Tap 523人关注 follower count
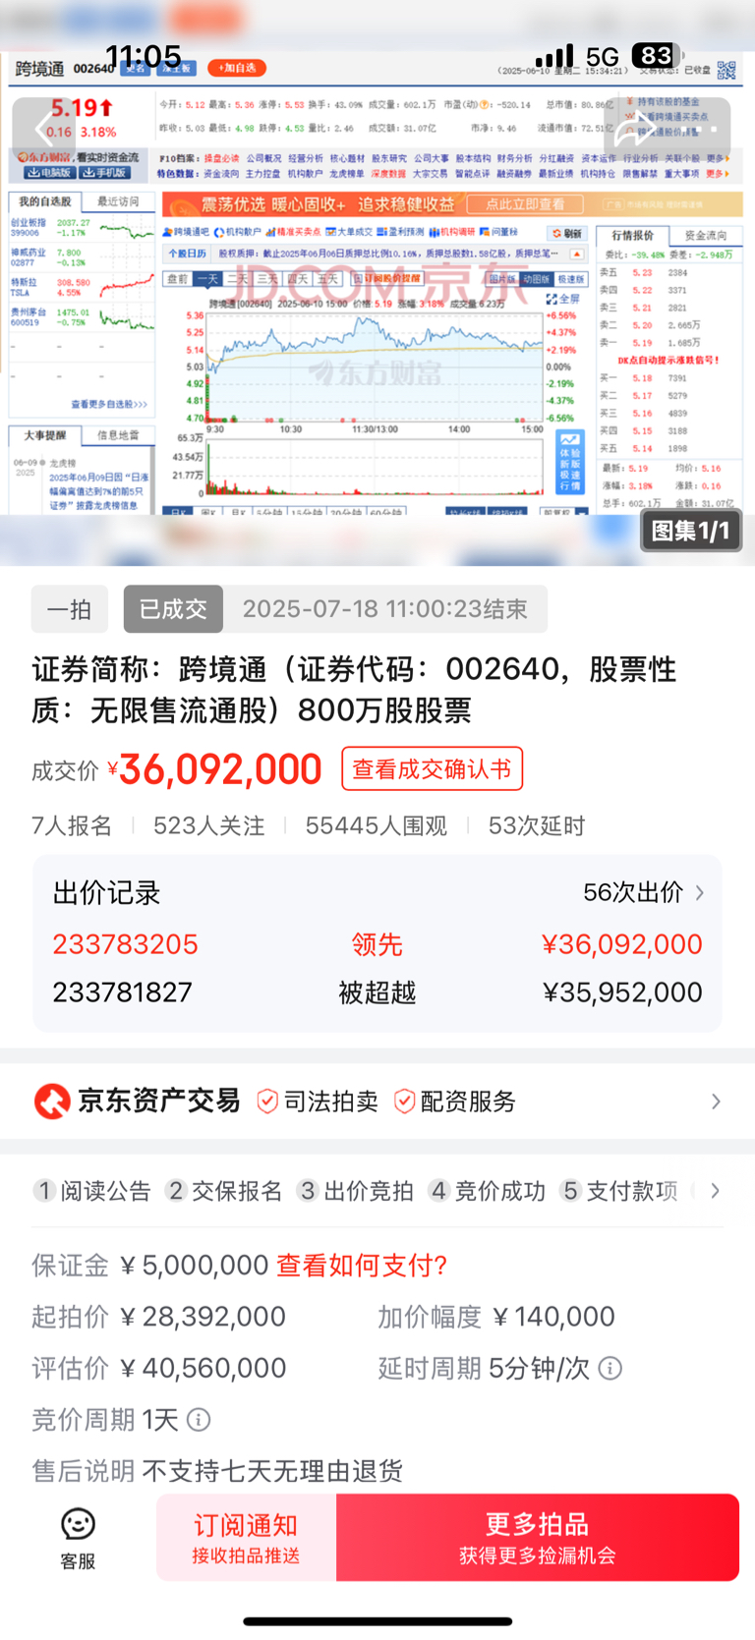The image size is (755, 1640). 208,826
